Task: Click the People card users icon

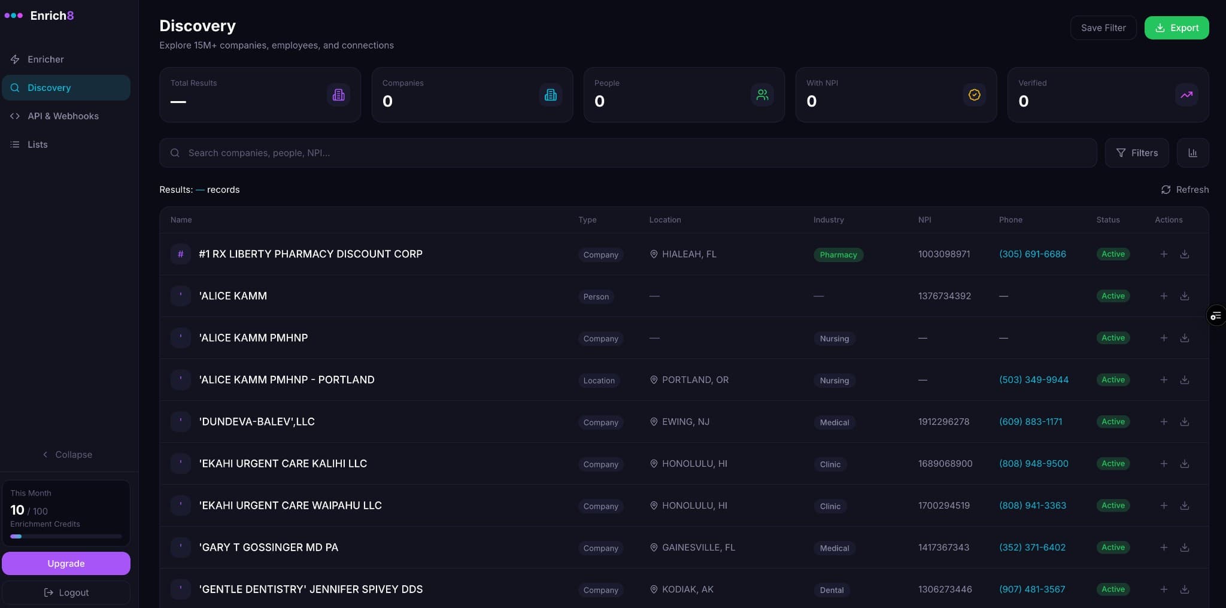Action: 762,95
